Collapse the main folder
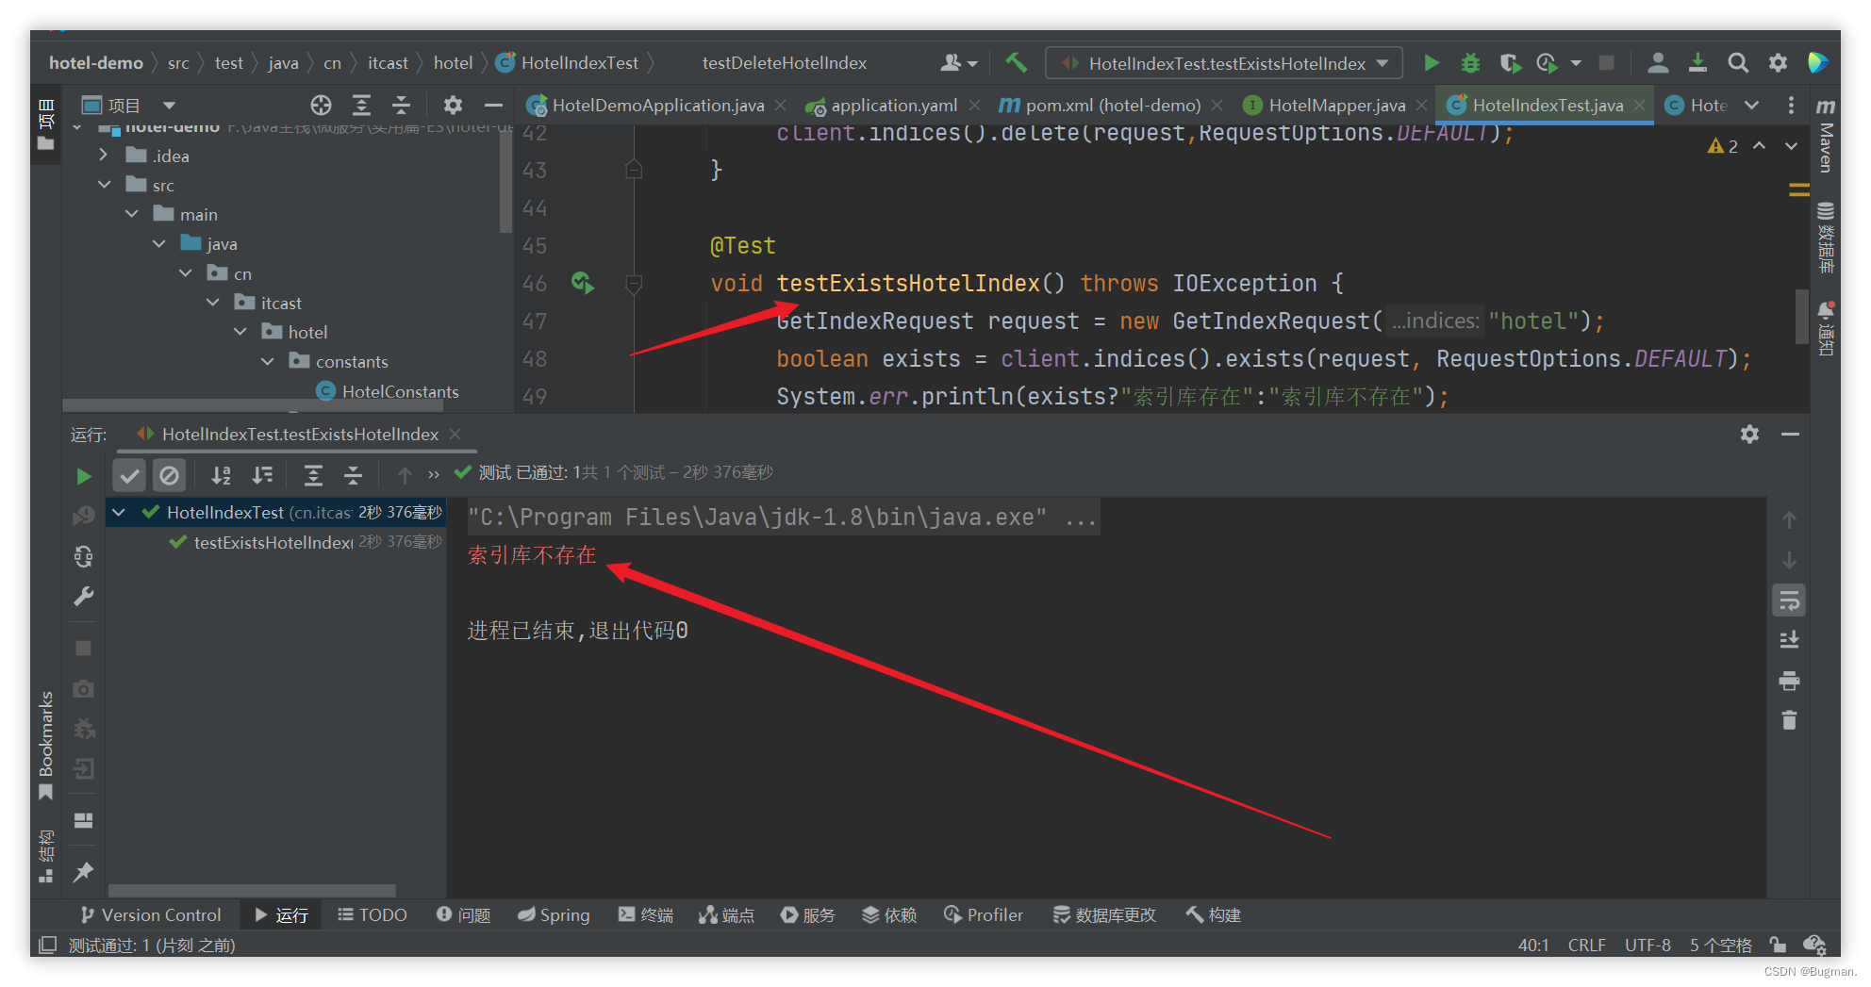 coord(131,214)
